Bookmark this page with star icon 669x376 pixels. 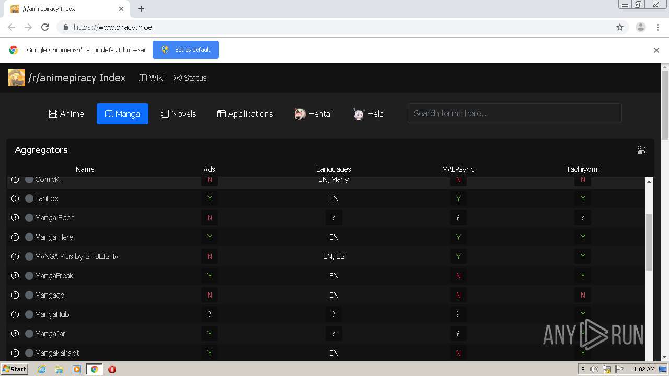pyautogui.click(x=620, y=27)
